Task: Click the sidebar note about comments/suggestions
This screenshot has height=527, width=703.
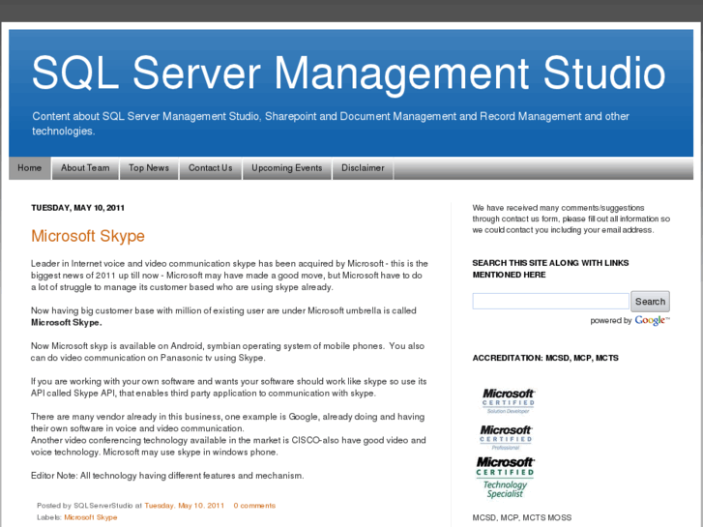Action: [571, 219]
